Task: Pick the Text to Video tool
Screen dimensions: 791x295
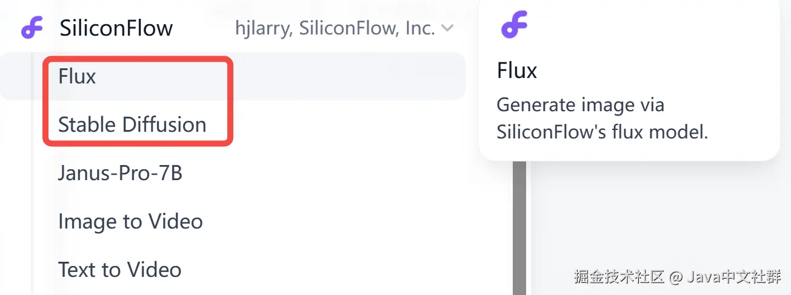Action: pos(119,269)
